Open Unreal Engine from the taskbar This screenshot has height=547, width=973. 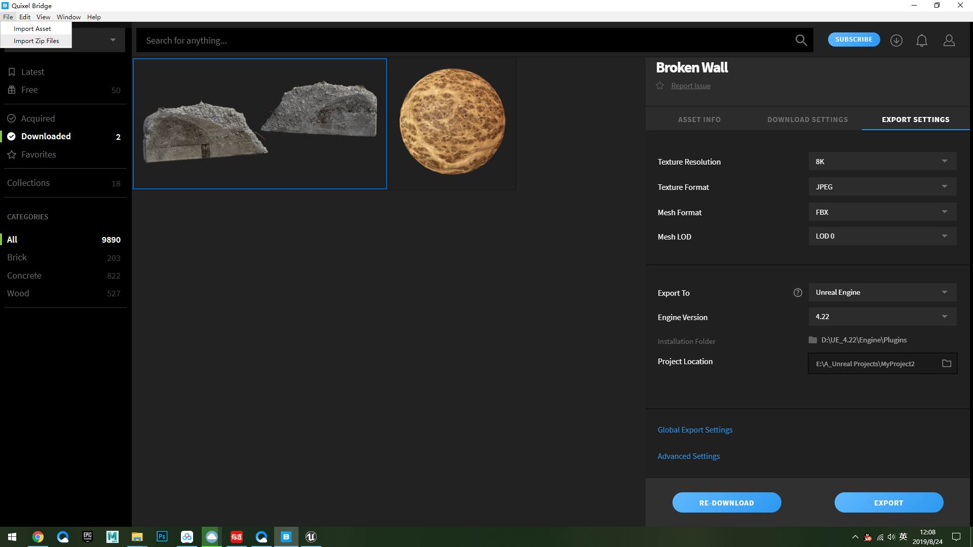tap(311, 537)
